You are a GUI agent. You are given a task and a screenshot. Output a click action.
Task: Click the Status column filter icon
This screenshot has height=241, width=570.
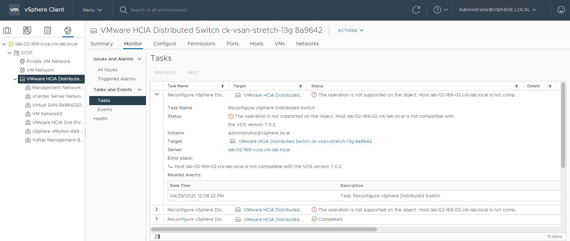click(516, 86)
